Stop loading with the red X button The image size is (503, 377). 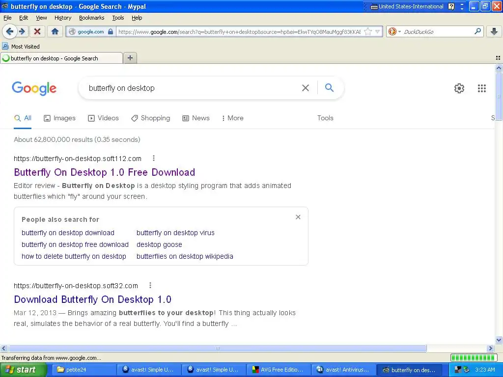pos(37,31)
